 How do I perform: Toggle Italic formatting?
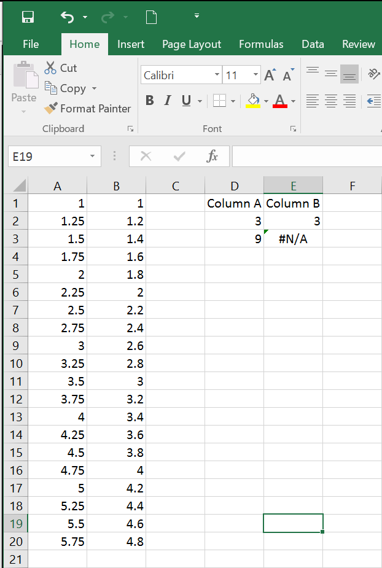tap(168, 100)
